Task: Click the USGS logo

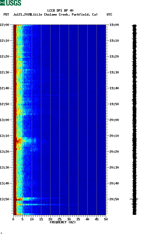Action: 11,3
